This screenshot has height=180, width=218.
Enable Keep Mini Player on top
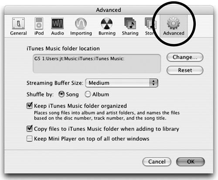pos(30,139)
